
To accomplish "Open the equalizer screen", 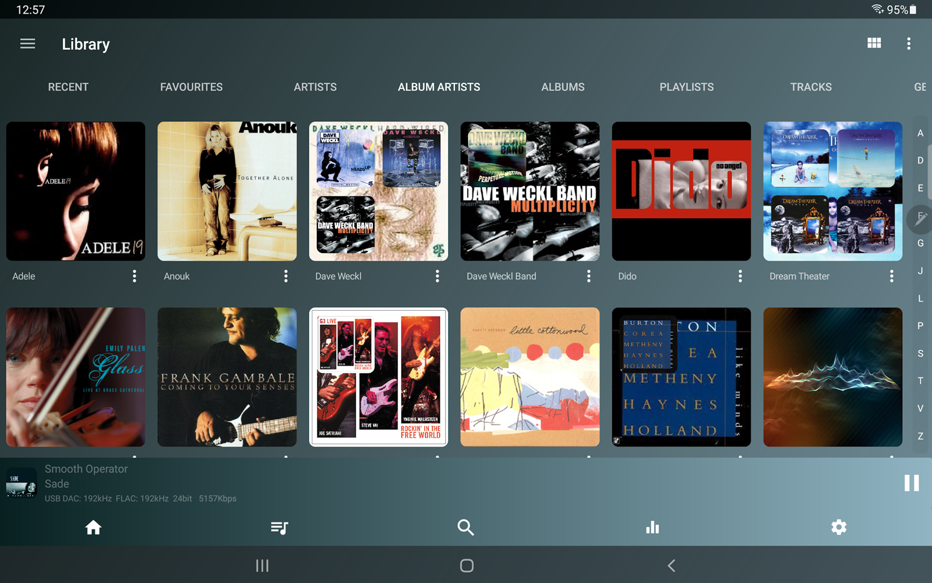I will pos(652,528).
